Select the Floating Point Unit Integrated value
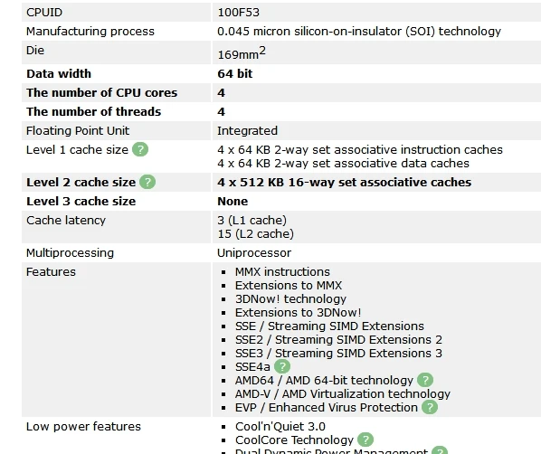The width and height of the screenshot is (541, 454). [247, 131]
